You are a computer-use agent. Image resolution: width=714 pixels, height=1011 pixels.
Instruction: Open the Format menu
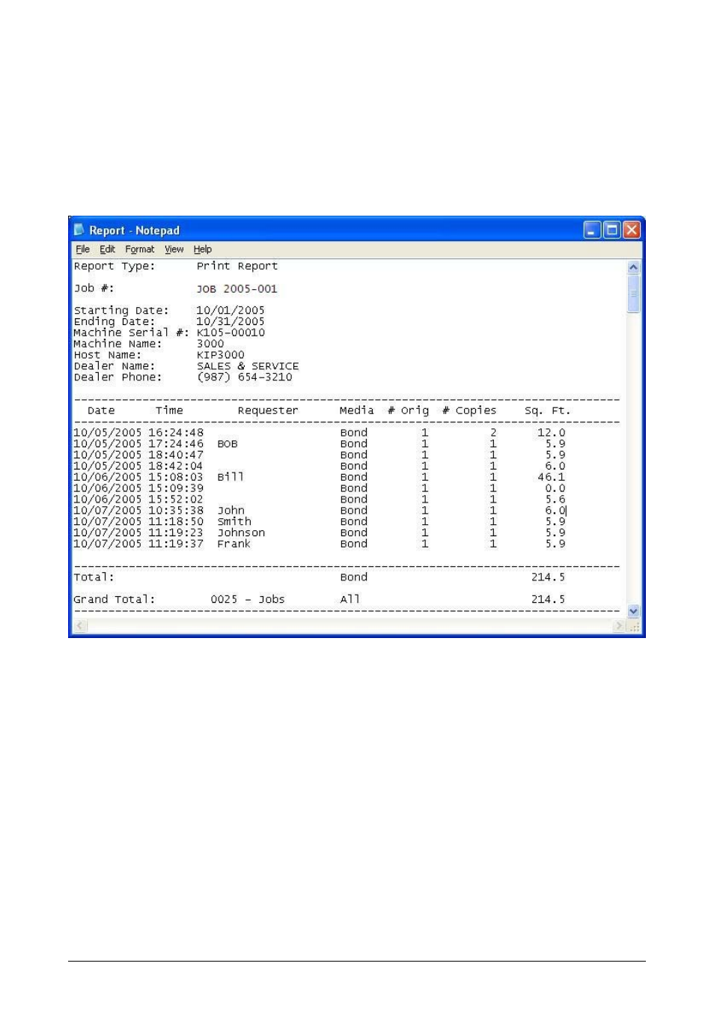[x=139, y=249]
